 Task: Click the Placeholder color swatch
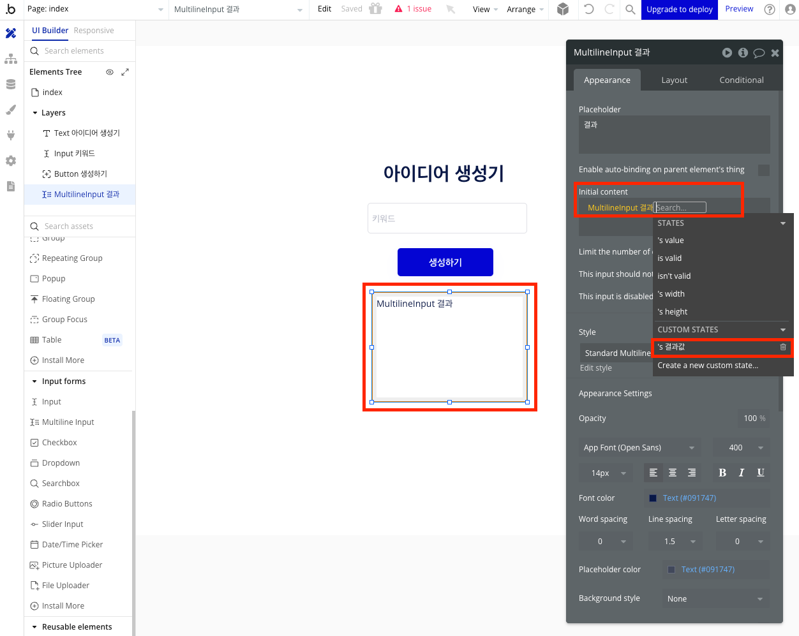(x=671, y=570)
